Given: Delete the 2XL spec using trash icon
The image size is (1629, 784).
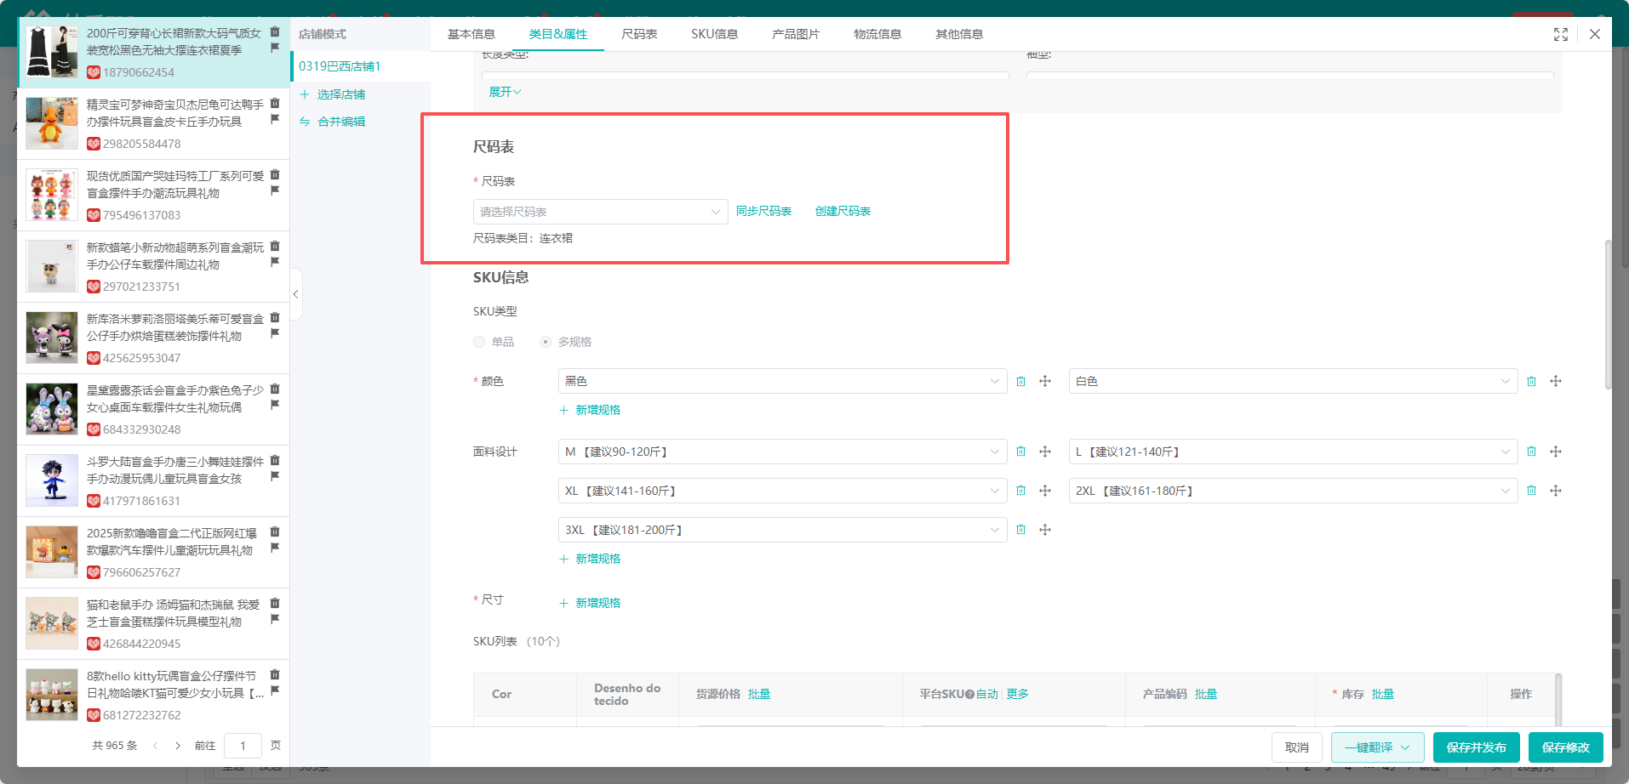Looking at the screenshot, I should tap(1531, 491).
